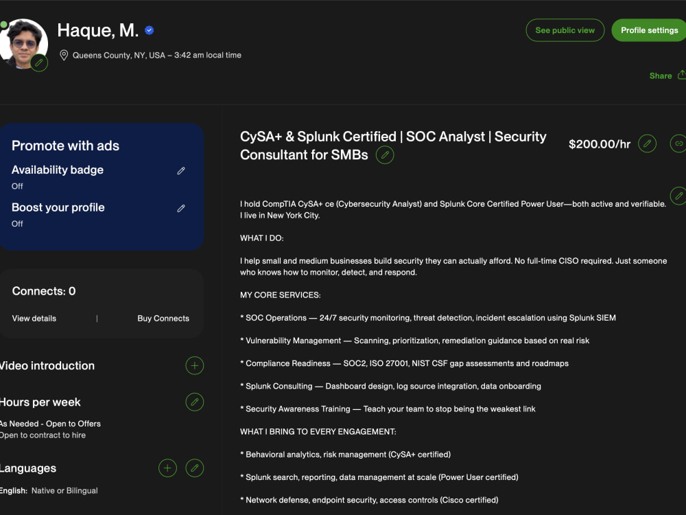
Task: Click Open to contract to hire text
Action: point(43,435)
